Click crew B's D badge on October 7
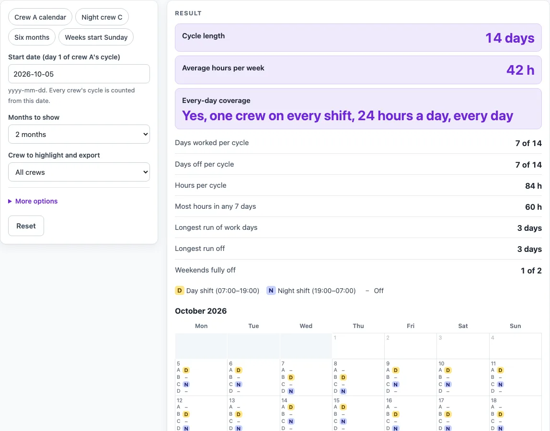The image size is (550, 431). [291, 377]
